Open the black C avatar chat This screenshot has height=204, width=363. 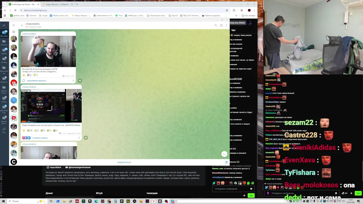click(x=14, y=162)
